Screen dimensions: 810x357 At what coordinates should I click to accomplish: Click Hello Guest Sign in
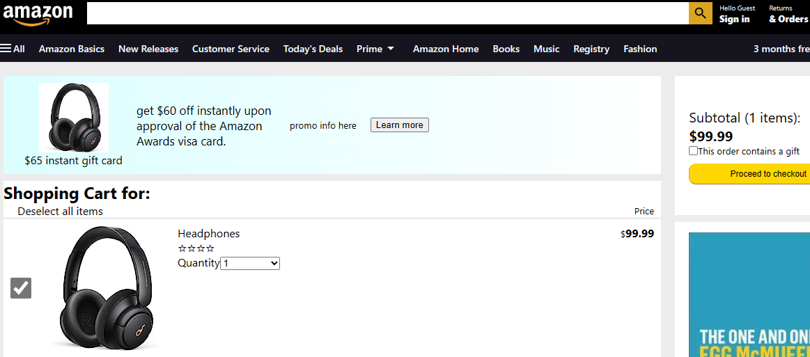tap(737, 14)
